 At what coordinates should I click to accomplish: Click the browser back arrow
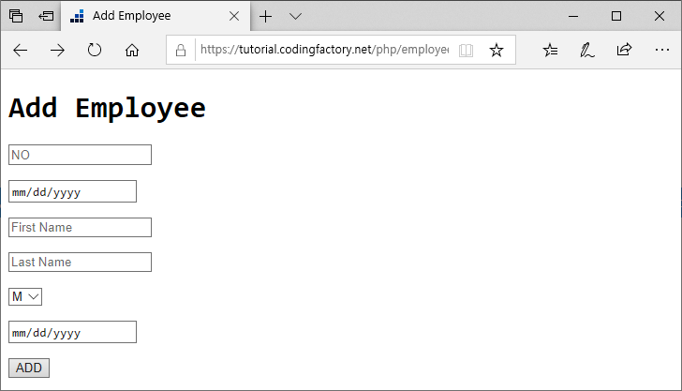tap(21, 51)
